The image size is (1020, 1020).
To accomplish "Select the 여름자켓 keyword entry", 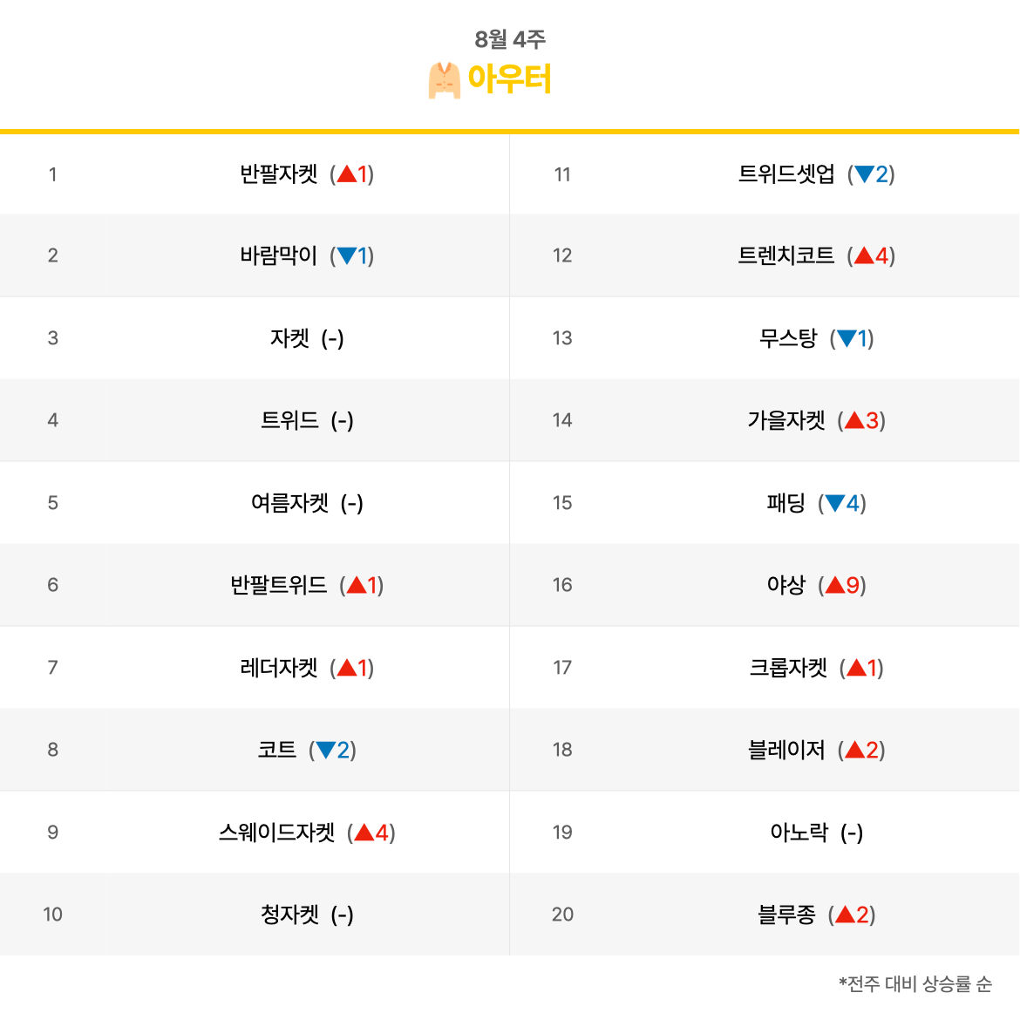I will (x=289, y=503).
